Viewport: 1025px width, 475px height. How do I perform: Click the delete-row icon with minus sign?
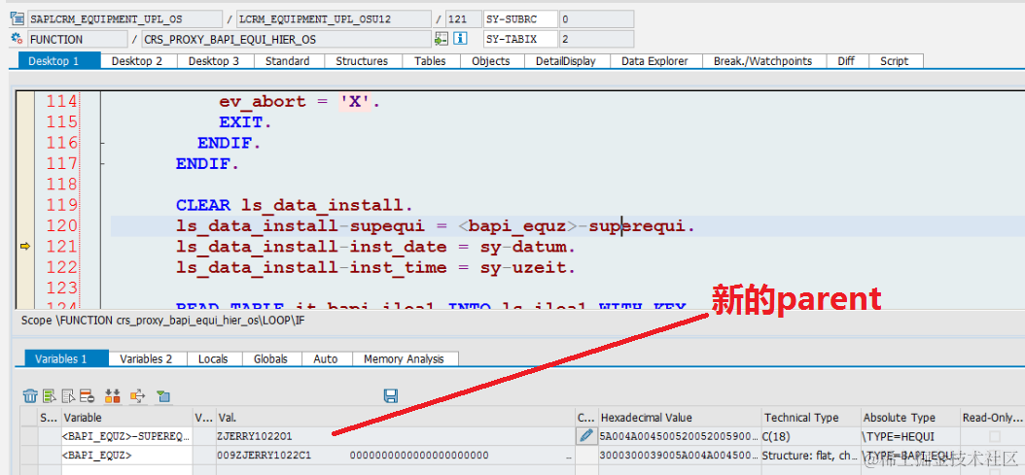[x=88, y=395]
